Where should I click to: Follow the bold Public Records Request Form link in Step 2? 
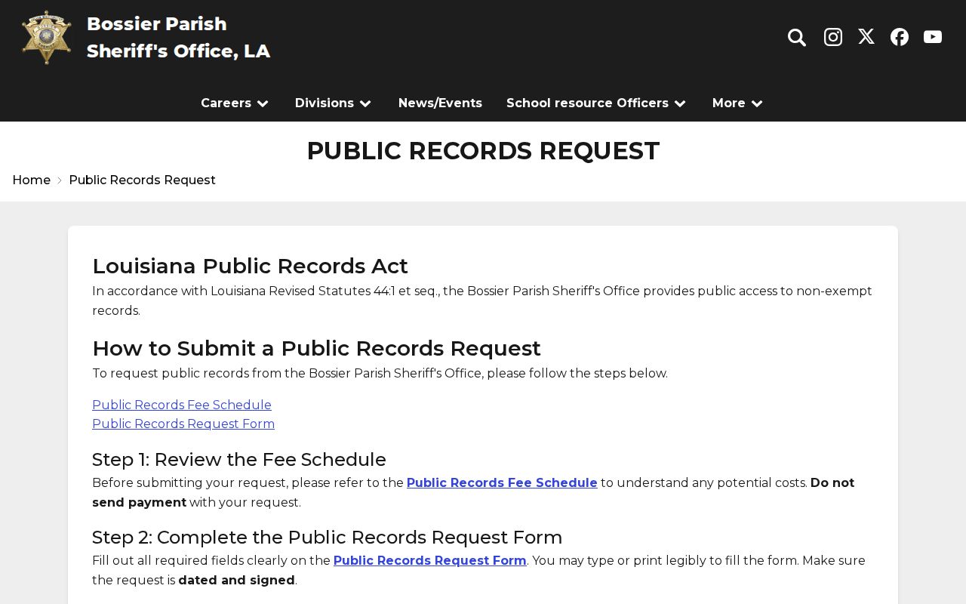pyautogui.click(x=430, y=561)
